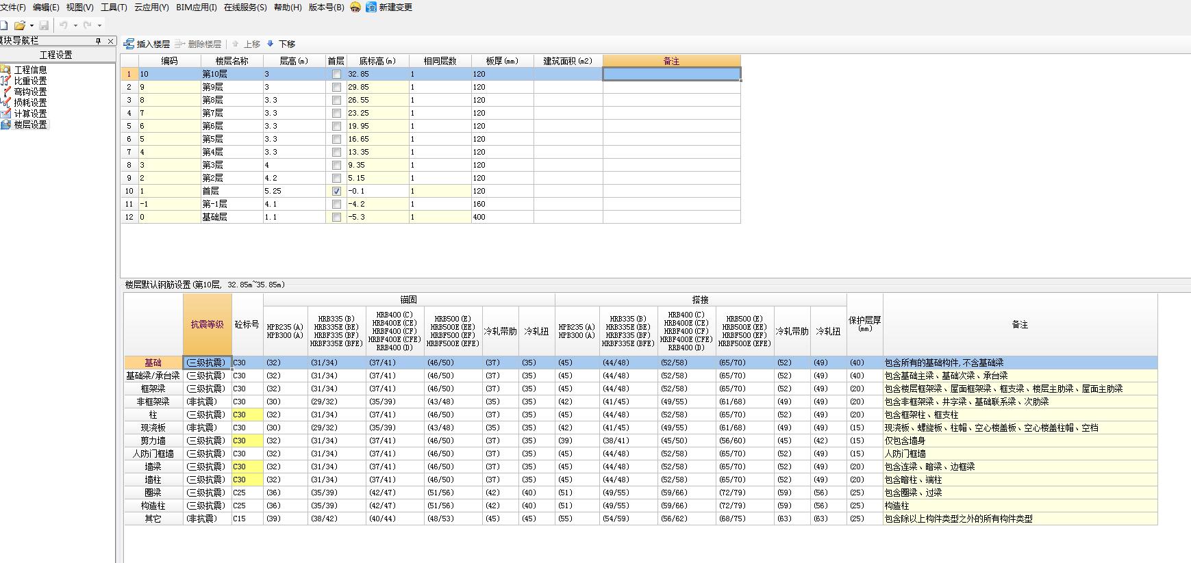The height and width of the screenshot is (563, 1191).
Task: Click 保护层厚 (40) cell for 基础 row
Action: (x=865, y=363)
